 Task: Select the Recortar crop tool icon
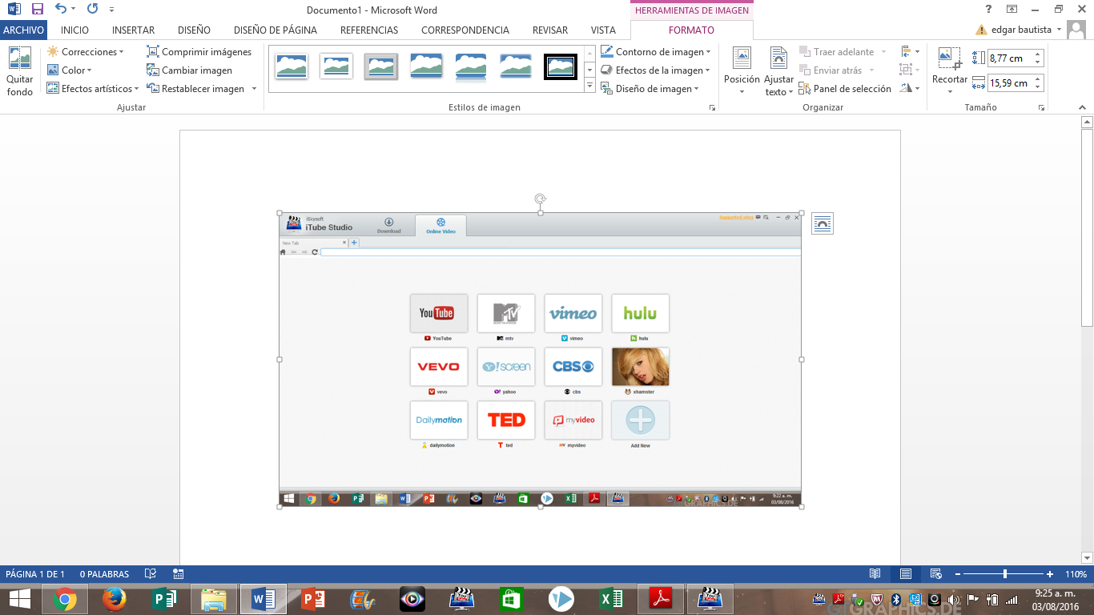[950, 59]
